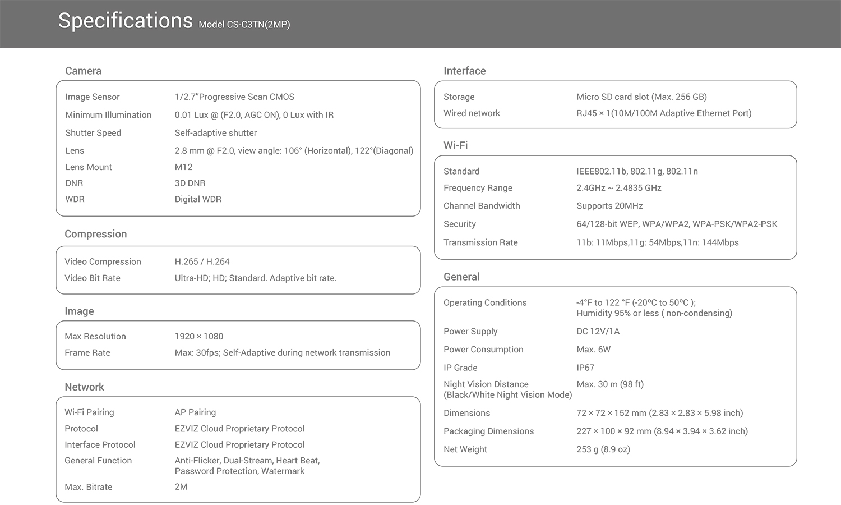
Task: Click the Compression section heading
Action: (95, 234)
